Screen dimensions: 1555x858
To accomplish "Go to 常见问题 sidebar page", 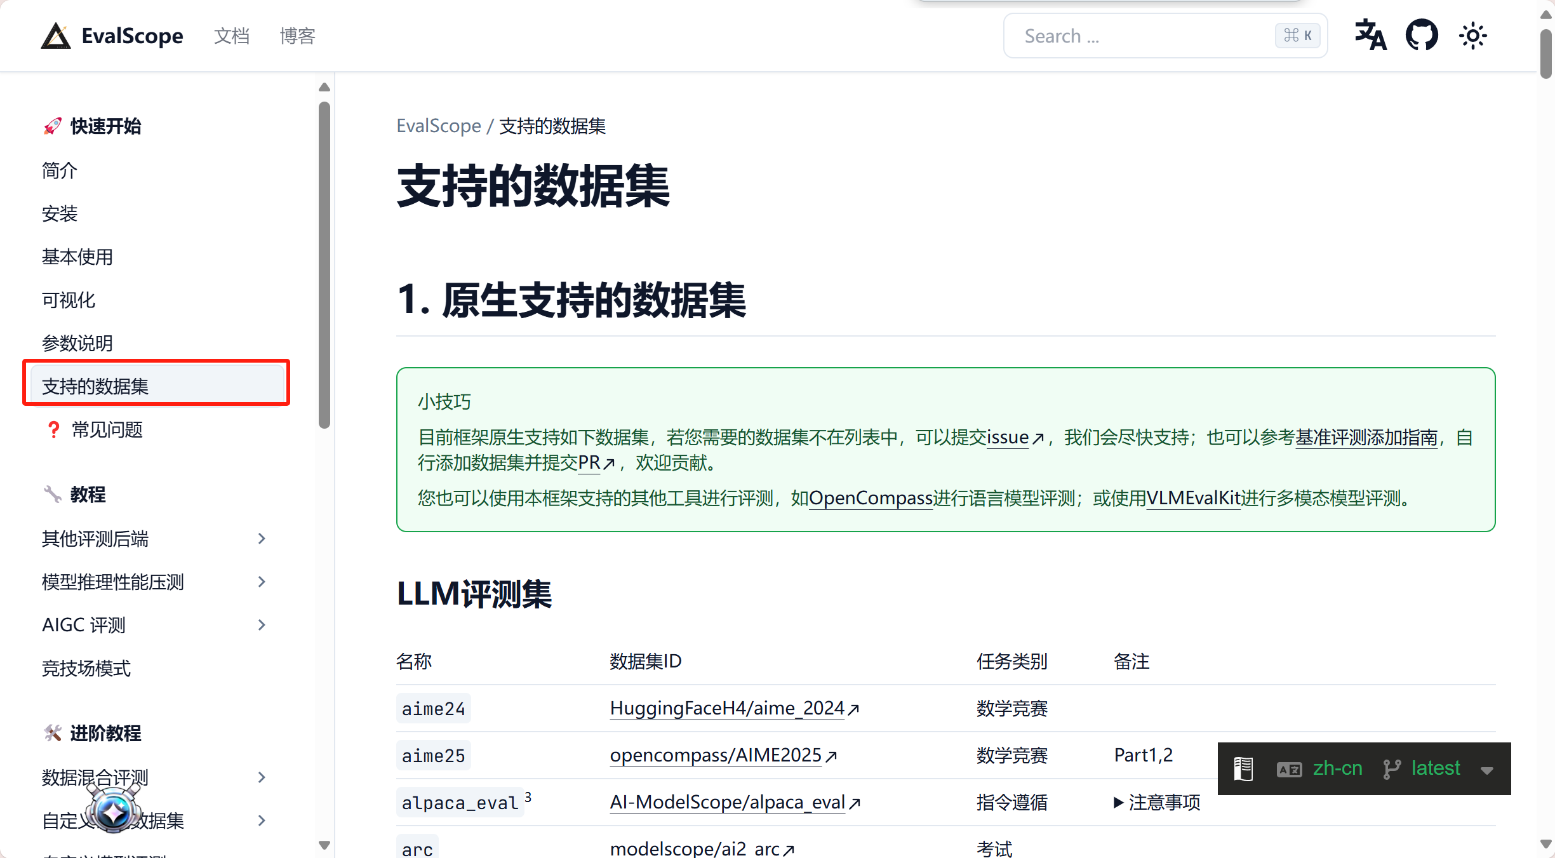I will coord(107,430).
